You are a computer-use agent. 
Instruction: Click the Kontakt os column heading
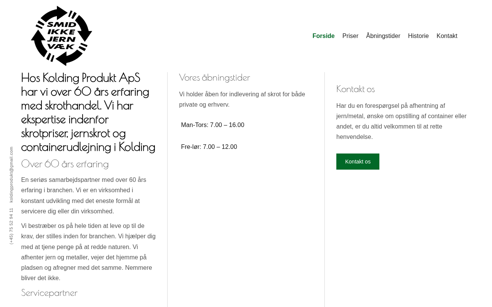pos(356,89)
